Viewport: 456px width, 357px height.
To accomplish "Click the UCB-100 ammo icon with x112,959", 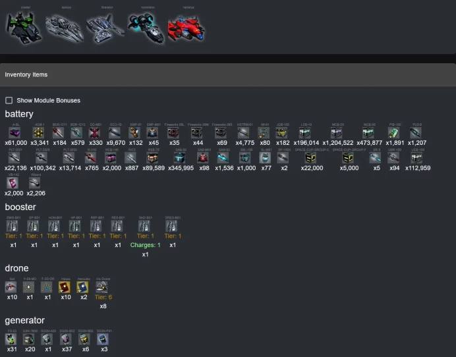I will [416, 158].
